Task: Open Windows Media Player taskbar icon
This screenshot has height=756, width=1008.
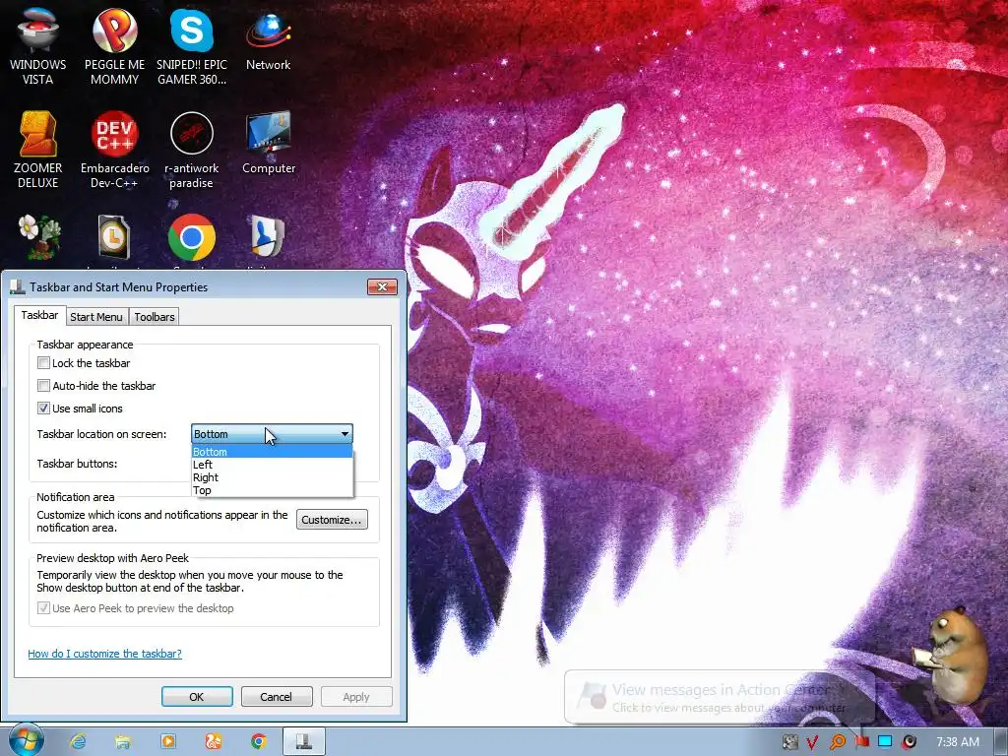Action: click(167, 742)
